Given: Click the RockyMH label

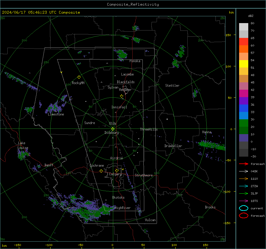Looking at the screenshot, I should click(x=78, y=83).
